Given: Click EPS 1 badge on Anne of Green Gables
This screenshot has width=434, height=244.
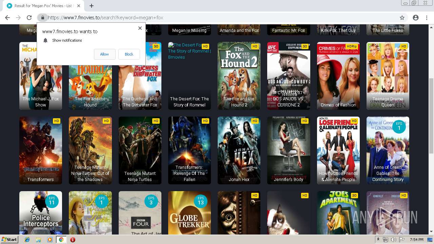Looking at the screenshot, I should pos(399,126).
